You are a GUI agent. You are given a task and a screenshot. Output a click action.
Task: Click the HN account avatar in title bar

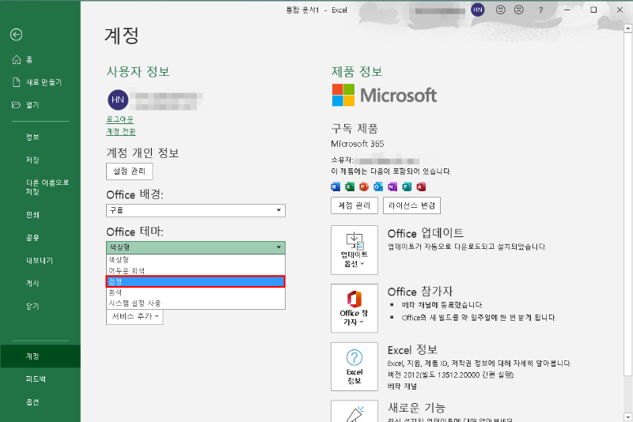click(478, 9)
